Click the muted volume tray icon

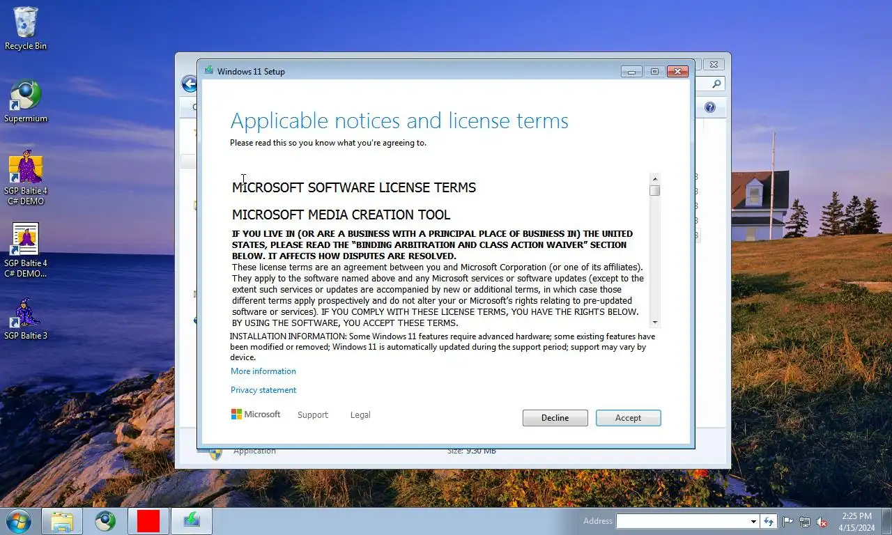pos(822,521)
